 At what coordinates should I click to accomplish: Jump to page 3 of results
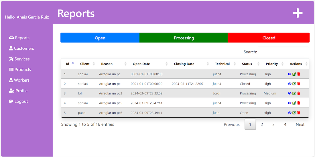click(273, 124)
